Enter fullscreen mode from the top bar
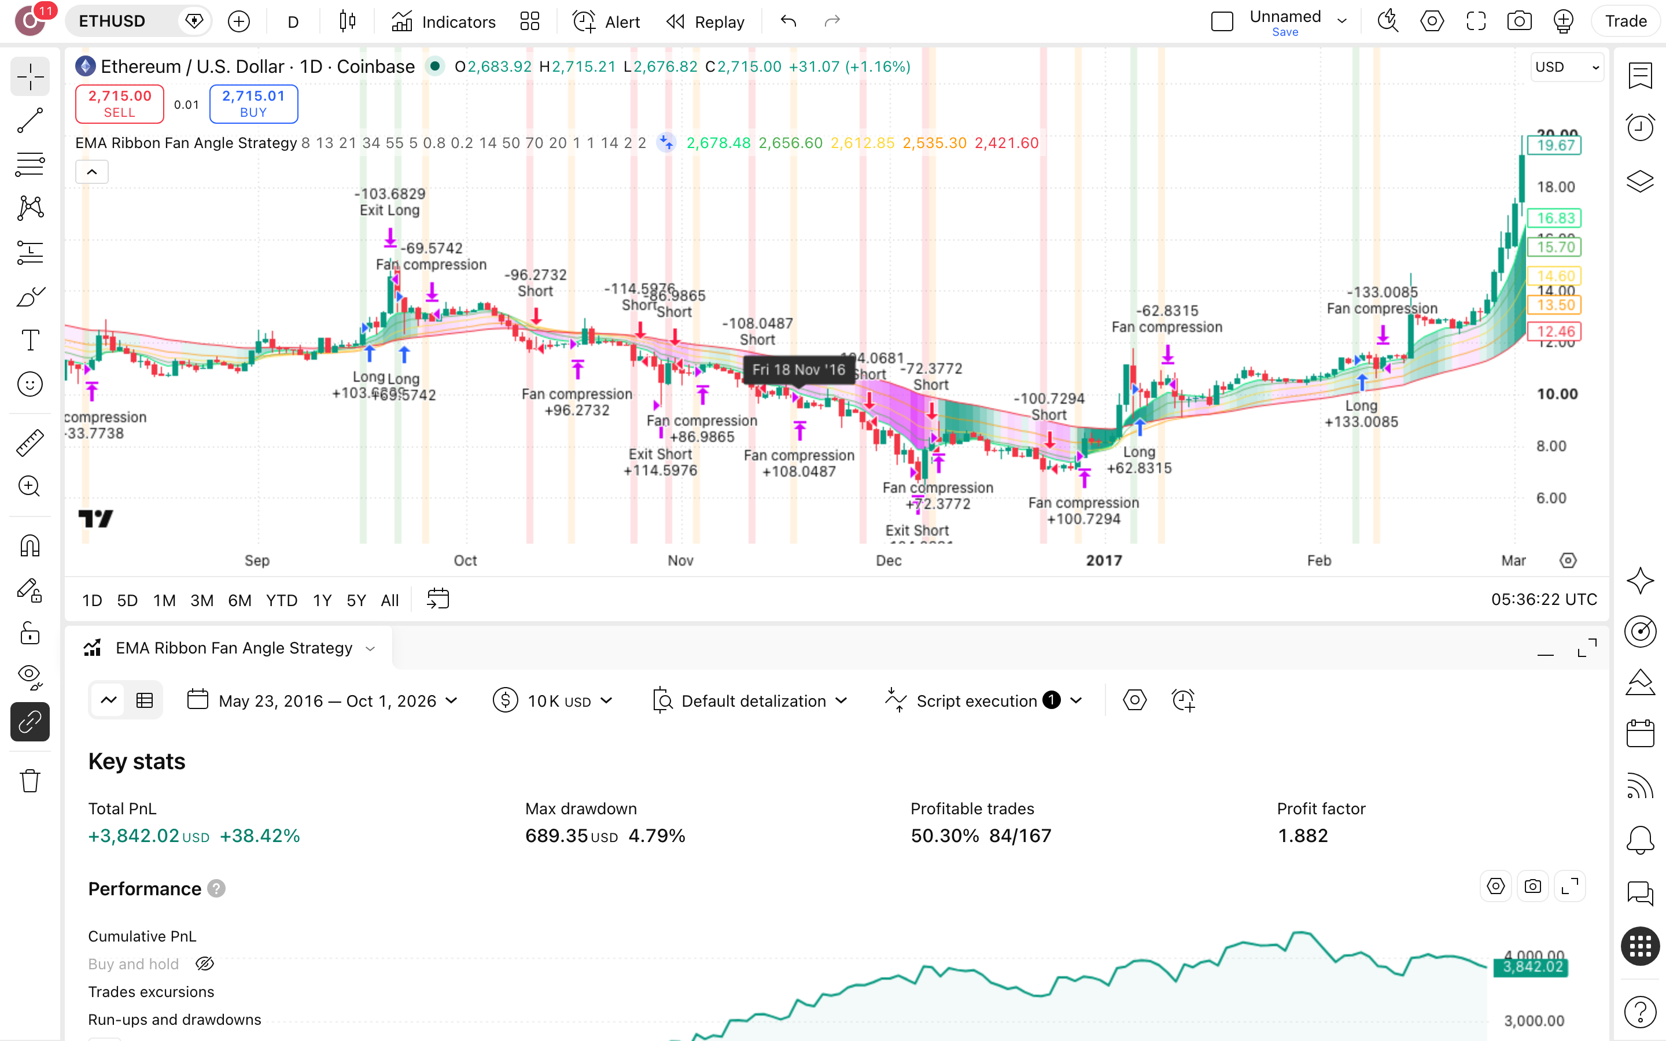The image size is (1666, 1041). tap(1476, 21)
